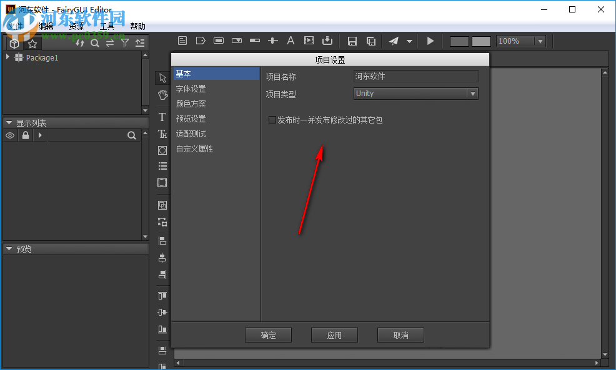Select the Hand pan tool on the left
The image size is (616, 370).
pos(162,95)
